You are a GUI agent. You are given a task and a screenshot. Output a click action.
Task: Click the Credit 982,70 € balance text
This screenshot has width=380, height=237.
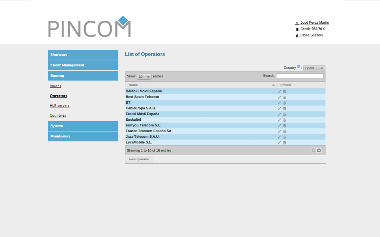[312, 29]
